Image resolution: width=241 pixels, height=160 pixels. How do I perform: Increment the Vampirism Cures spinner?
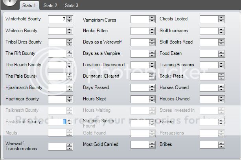pos(152,18)
